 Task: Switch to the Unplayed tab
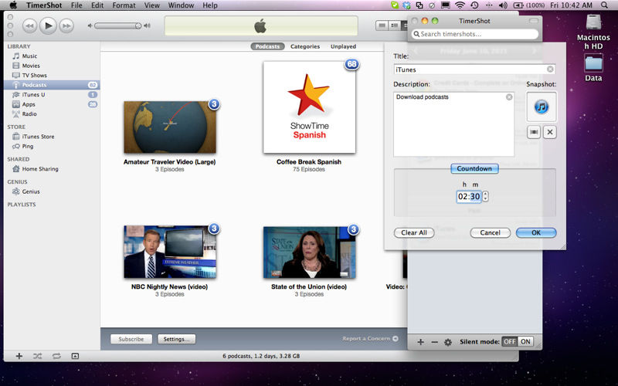(343, 46)
